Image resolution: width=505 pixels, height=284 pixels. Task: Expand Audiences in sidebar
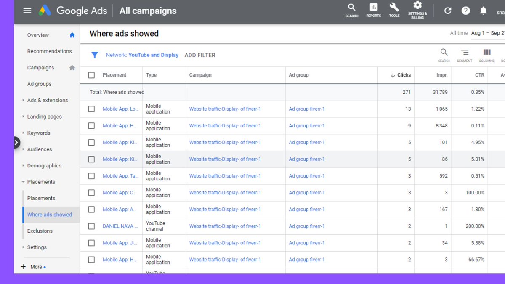coord(23,149)
